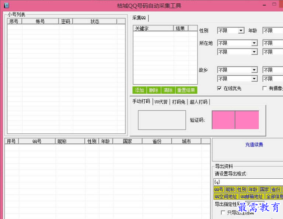The width and height of the screenshot is (283, 219).
Task: Open the 性别 dropdown
Action: pyautogui.click(x=231, y=31)
